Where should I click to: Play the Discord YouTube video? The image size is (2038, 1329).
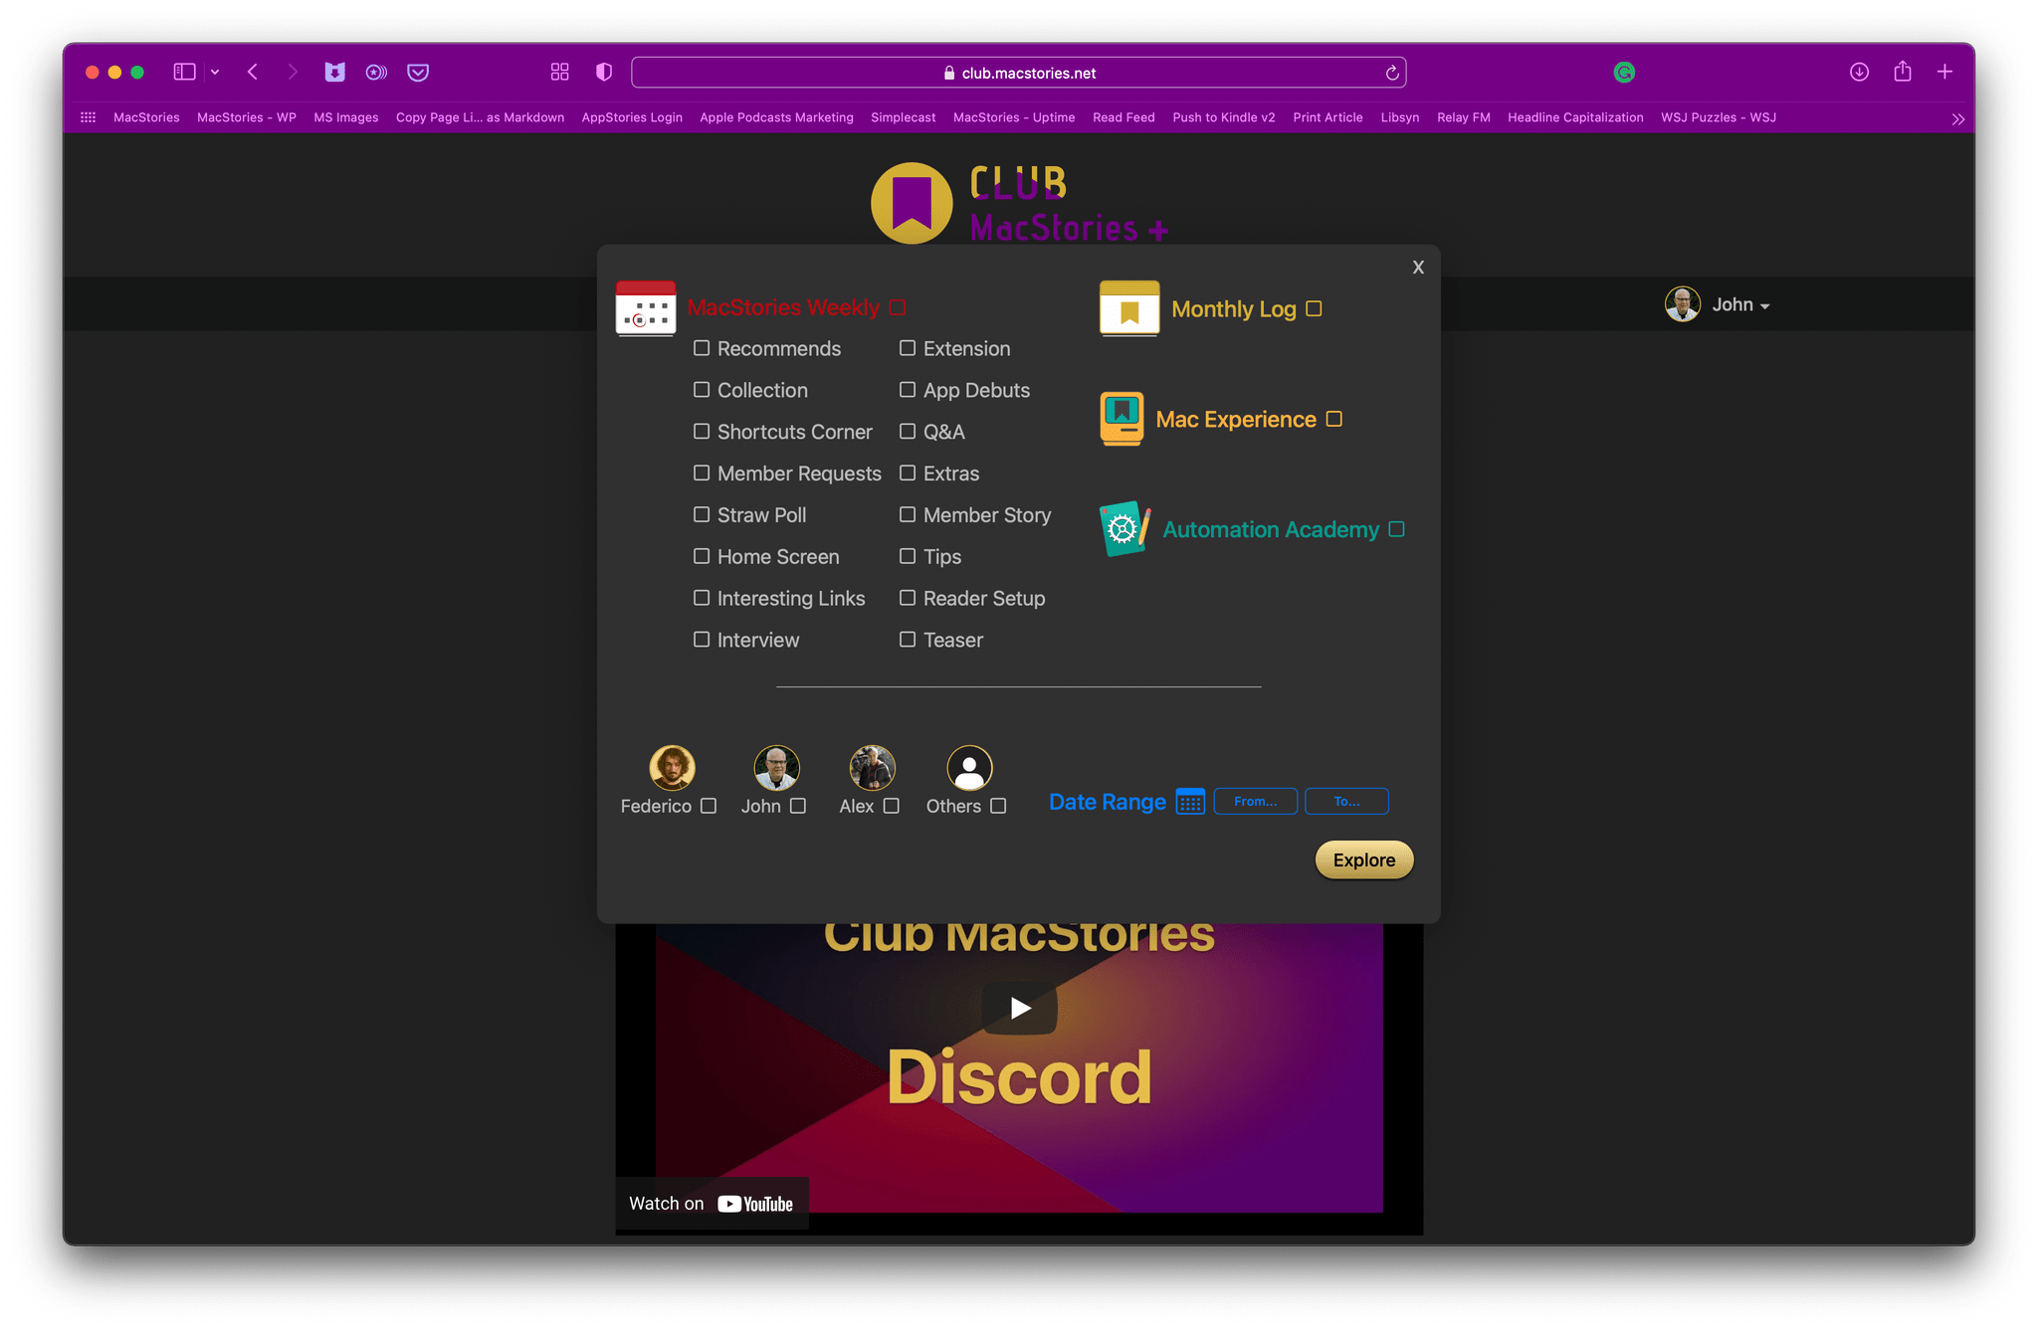1019,1008
